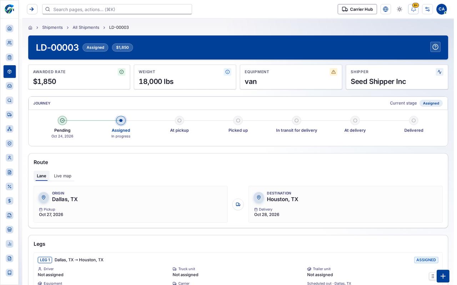The image size is (457, 285).
Task: Click the Awarded Rate check icon
Action: (121, 72)
